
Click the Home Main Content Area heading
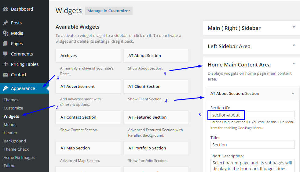pos(239,65)
